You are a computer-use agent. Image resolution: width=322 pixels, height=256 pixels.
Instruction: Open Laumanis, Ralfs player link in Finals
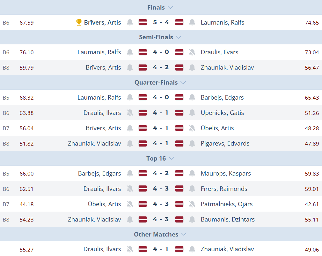tap(223, 22)
